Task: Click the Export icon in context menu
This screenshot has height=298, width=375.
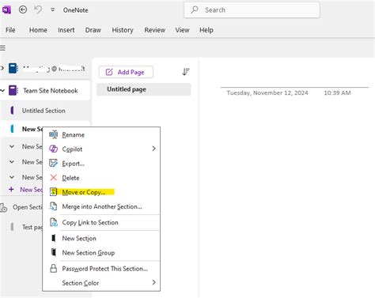Action: [53, 163]
